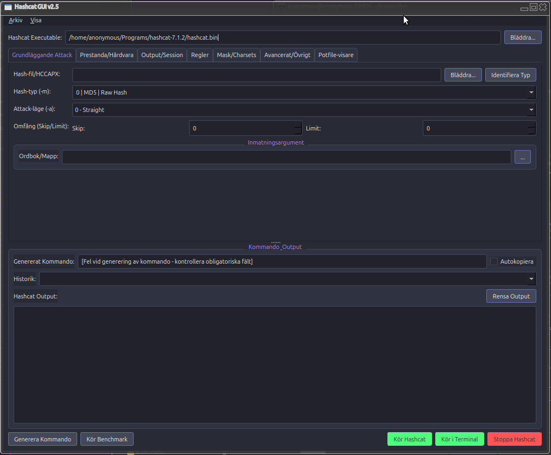
Task: Click inside the Hashcat Output text area
Action: pyautogui.click(x=275, y=365)
